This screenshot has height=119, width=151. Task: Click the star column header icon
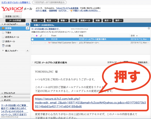coord(45,36)
